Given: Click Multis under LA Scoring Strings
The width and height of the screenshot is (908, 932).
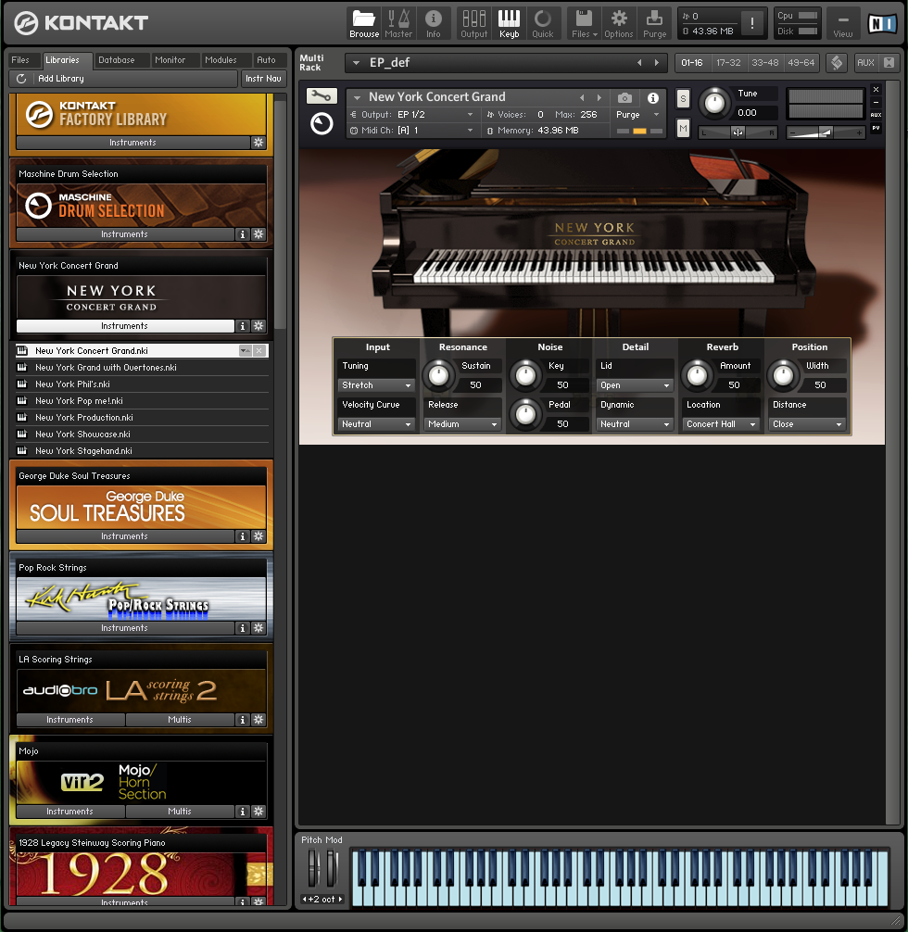Looking at the screenshot, I should click(x=180, y=720).
